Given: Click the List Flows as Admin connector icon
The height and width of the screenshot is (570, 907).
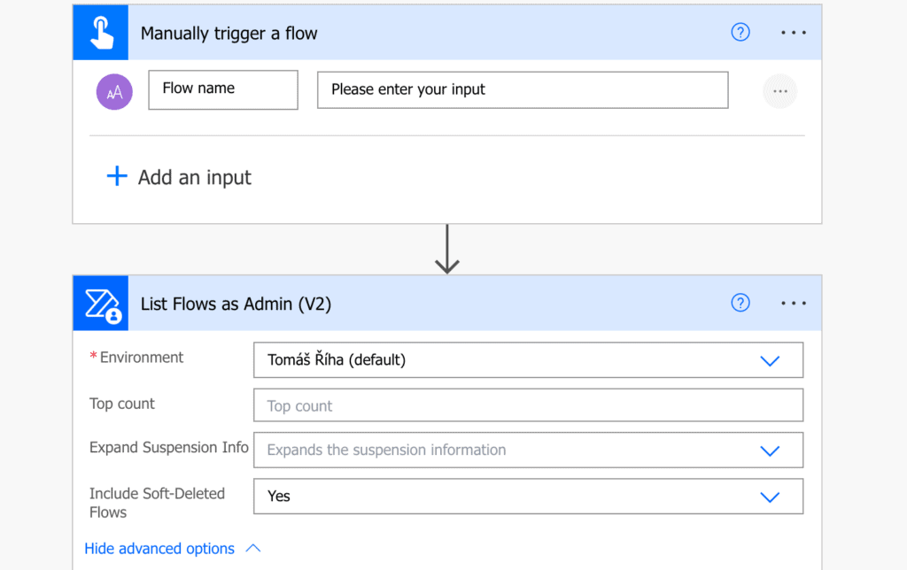Looking at the screenshot, I should tap(101, 304).
